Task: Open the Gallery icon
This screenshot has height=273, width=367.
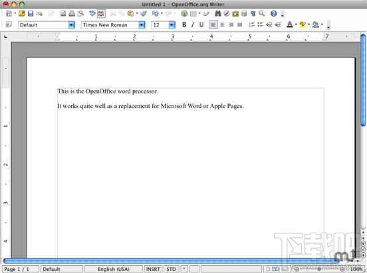Action: pyautogui.click(x=235, y=13)
